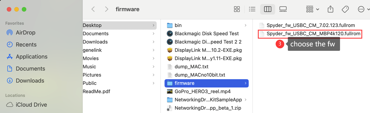
Task: Click the Share toolbar button
Action: pyautogui.click(x=330, y=9)
